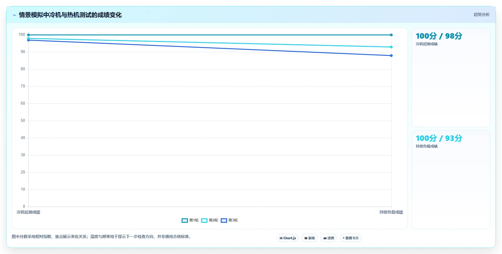The width and height of the screenshot is (502, 254).
Task: Click the 第1轮 legend text label
Action: pos(194,221)
